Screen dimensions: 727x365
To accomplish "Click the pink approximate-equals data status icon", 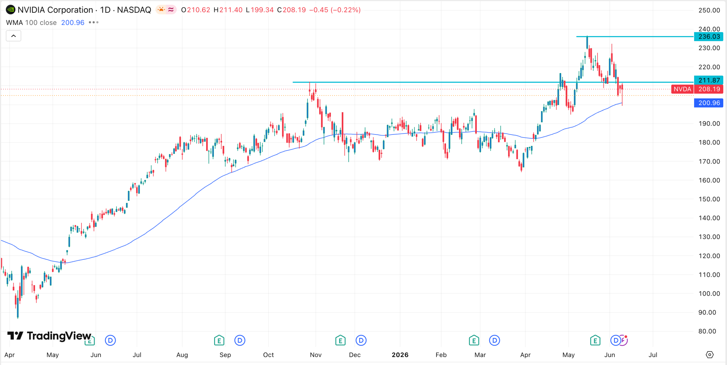I will point(171,10).
